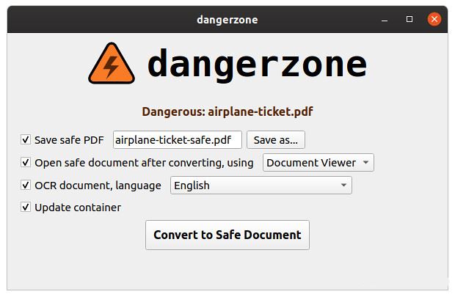Viewport: 455px width, 297px height.
Task: Disable the OCR document checkbox
Action: pyautogui.click(x=26, y=186)
